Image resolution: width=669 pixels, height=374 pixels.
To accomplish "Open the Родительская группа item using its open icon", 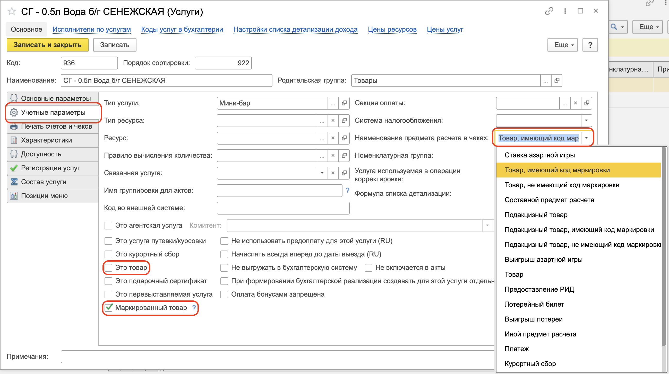I will pos(556,81).
